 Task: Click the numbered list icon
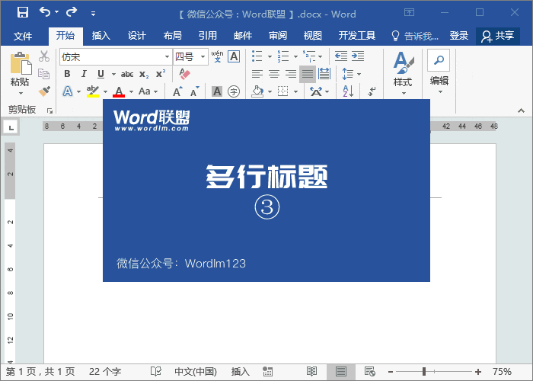[283, 56]
